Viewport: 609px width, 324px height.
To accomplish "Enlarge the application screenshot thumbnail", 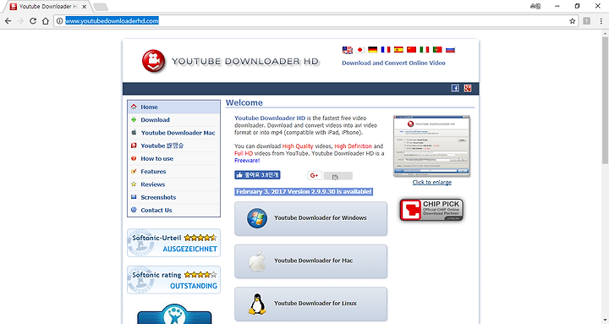I will pos(431,146).
